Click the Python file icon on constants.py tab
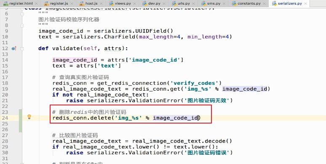Image resolution: width=326 pixels, height=164 pixels. [234, 3]
